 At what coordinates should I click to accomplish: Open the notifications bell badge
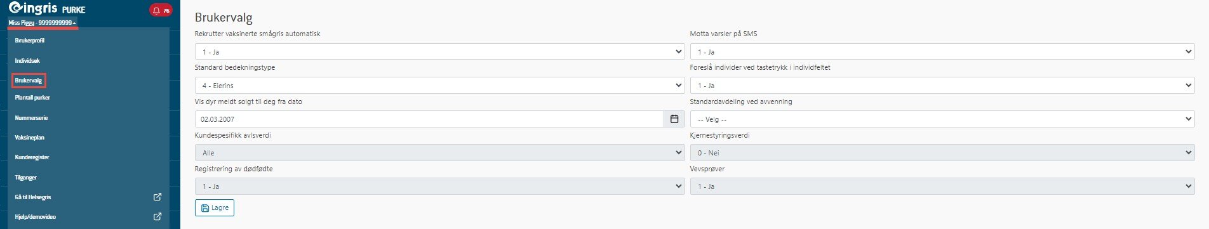click(161, 11)
